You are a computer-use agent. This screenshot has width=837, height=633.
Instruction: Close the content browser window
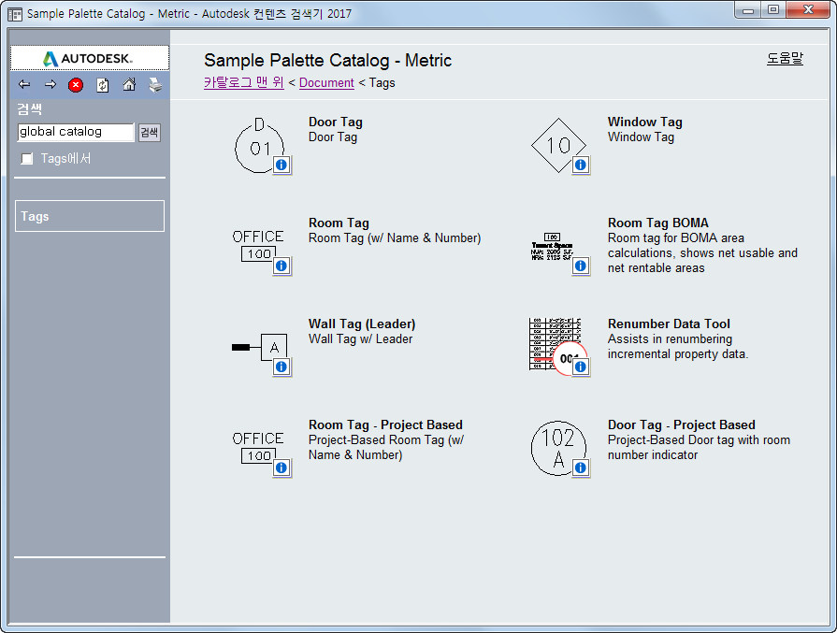point(808,10)
